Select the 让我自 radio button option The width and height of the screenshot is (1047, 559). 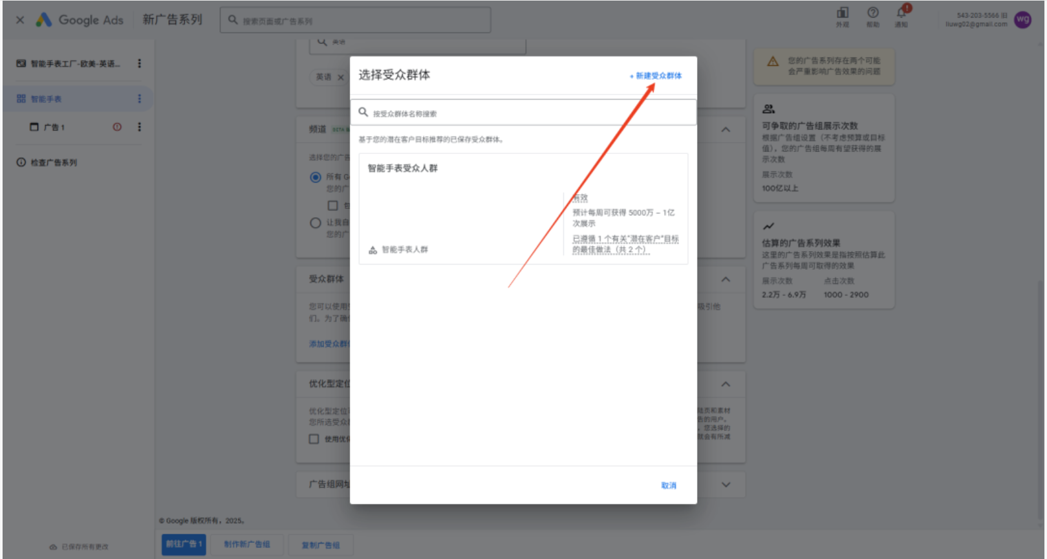coord(316,223)
